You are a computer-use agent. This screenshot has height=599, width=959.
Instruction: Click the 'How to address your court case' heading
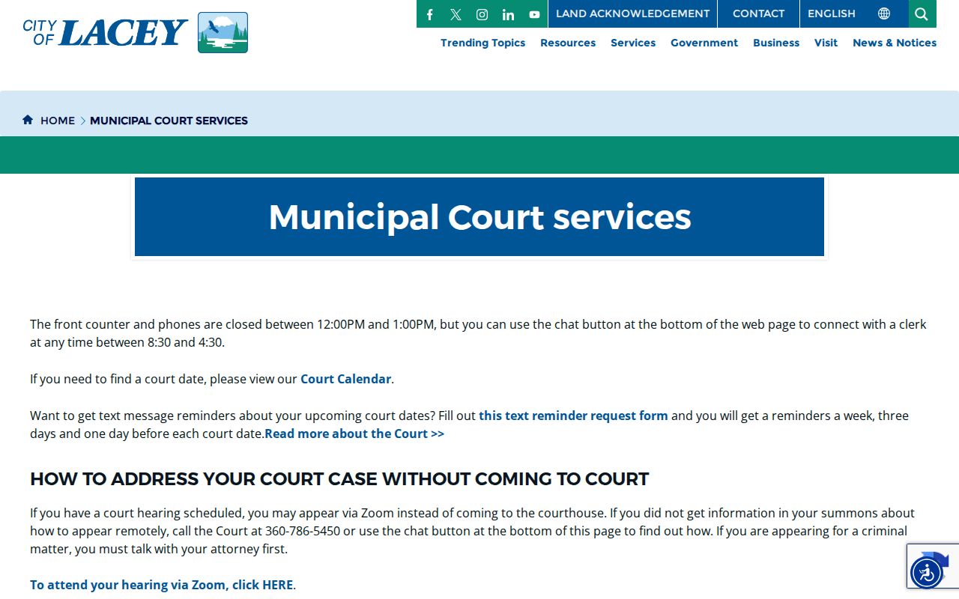[339, 479]
